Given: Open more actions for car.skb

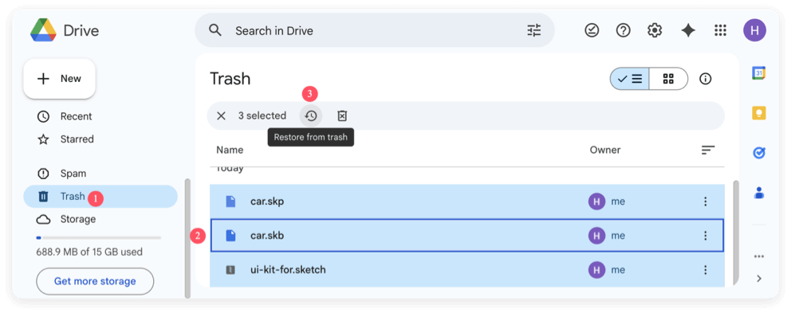Looking at the screenshot, I should tap(705, 236).
